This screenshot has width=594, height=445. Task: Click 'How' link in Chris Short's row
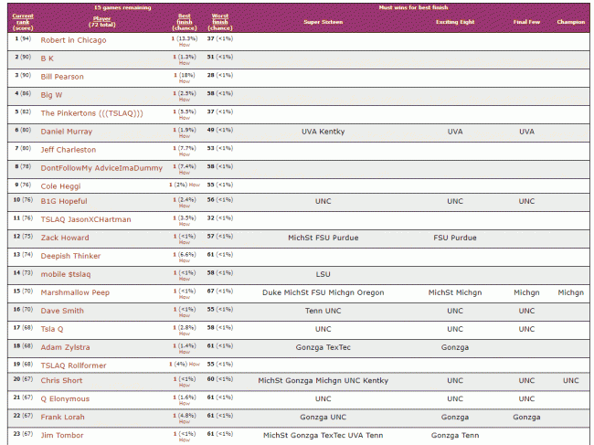pos(185,386)
